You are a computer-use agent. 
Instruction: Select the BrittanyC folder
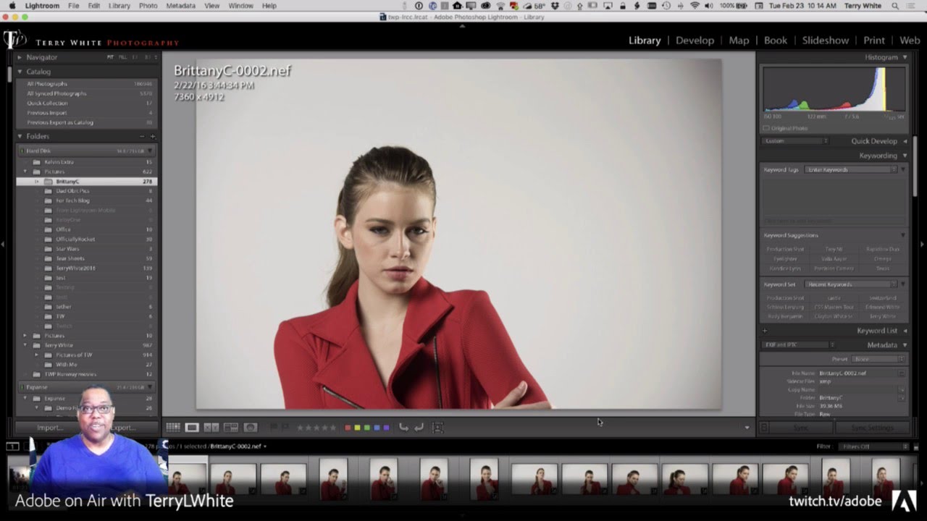tap(87, 181)
